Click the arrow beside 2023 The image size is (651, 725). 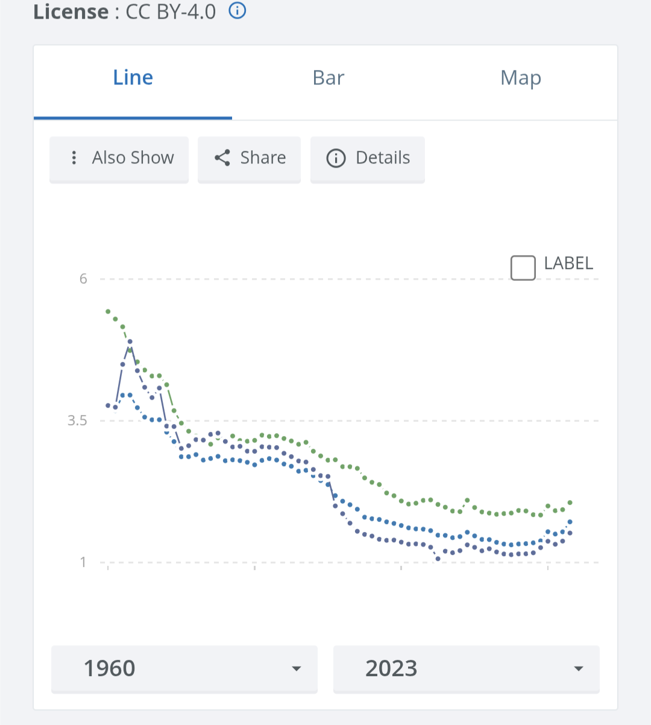pos(579,668)
